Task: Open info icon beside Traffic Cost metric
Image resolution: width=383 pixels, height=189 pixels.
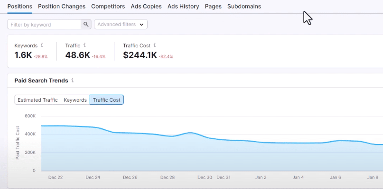Action: coord(155,45)
